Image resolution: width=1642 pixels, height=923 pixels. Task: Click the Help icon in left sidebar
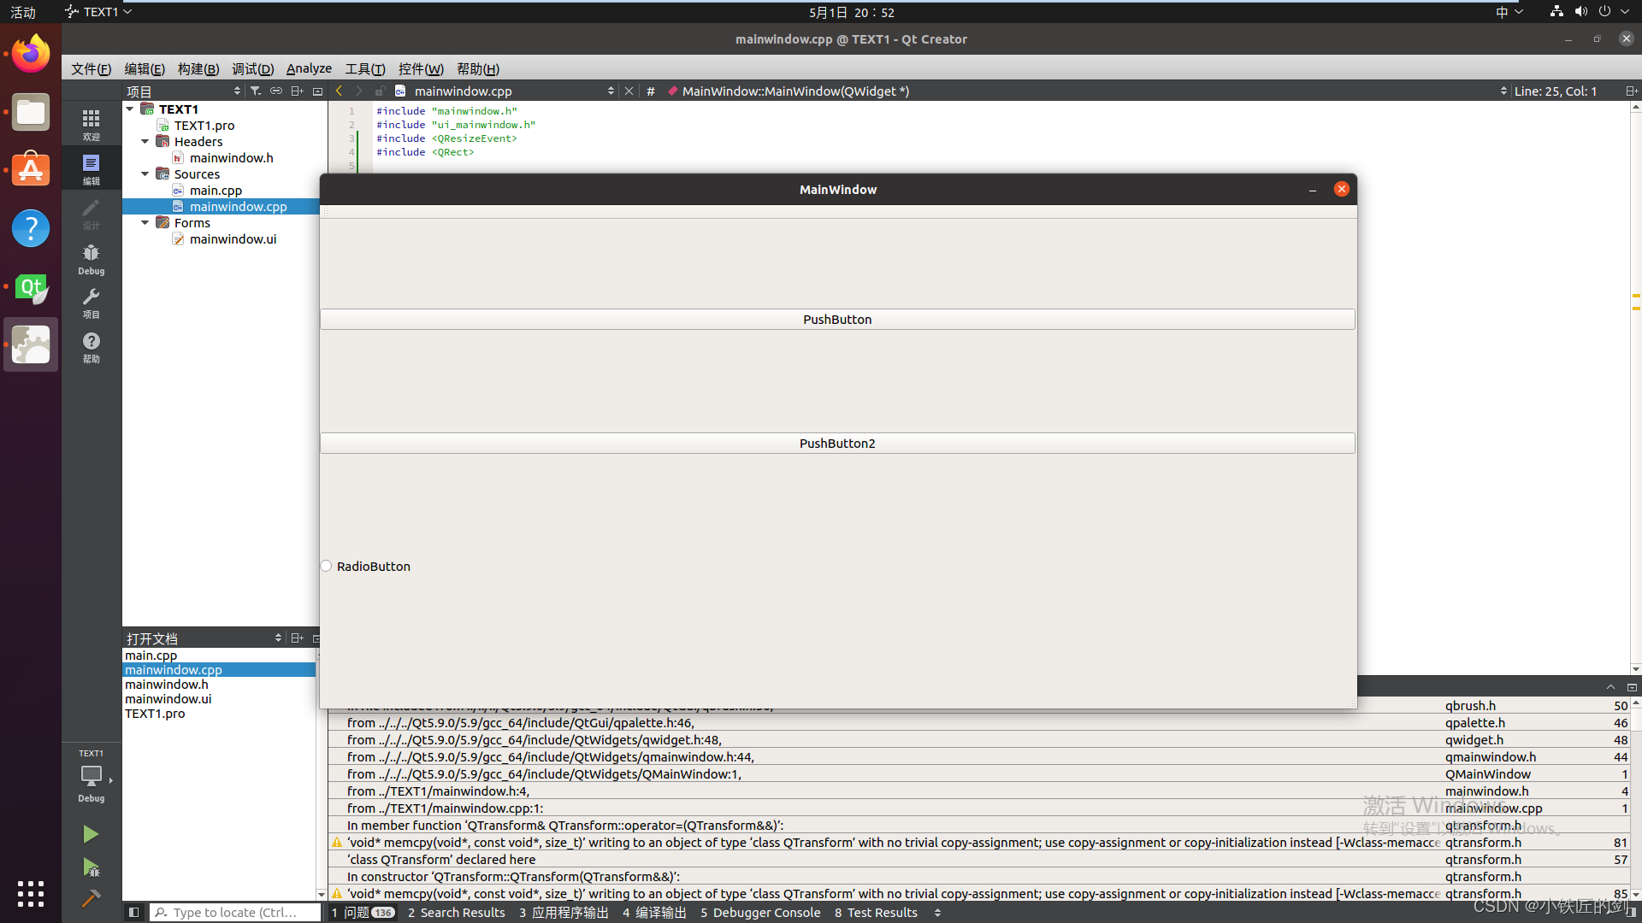[92, 344]
